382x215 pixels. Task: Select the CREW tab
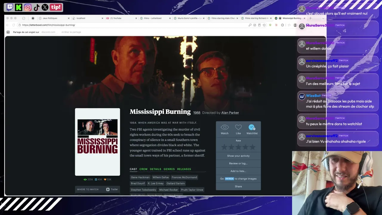(x=144, y=169)
